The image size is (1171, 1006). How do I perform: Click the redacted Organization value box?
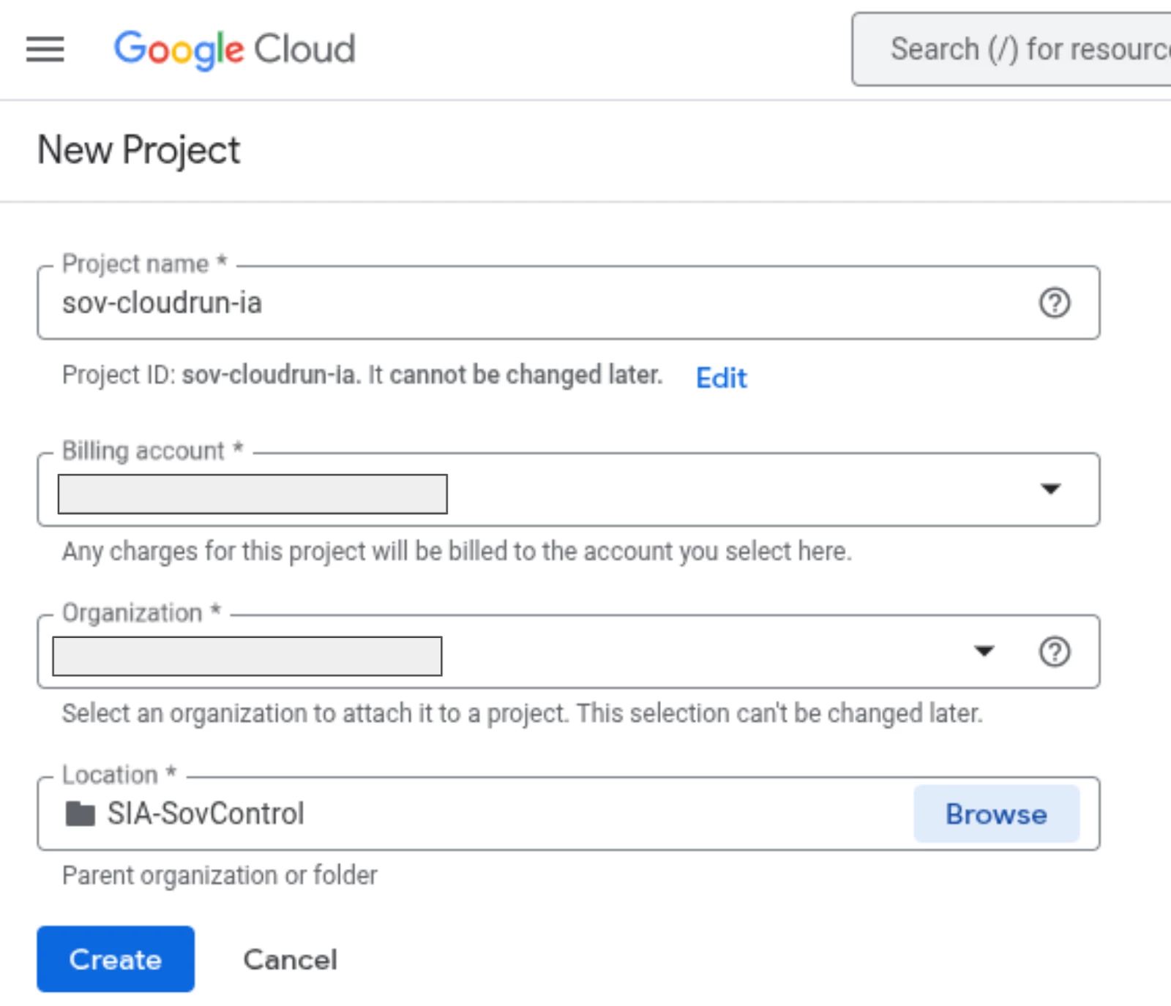coord(247,656)
